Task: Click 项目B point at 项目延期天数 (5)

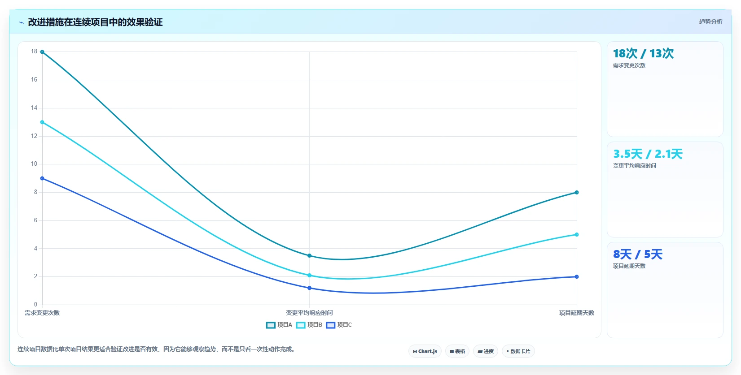Action: tap(577, 235)
